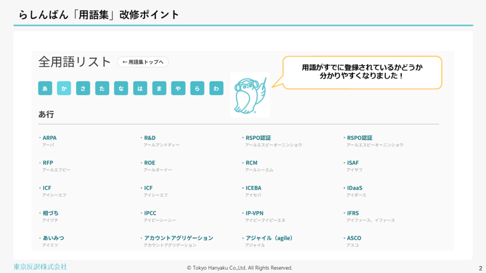The height and width of the screenshot is (273, 486).
Task: Go back via 用語集トップへ button
Action: [143, 62]
